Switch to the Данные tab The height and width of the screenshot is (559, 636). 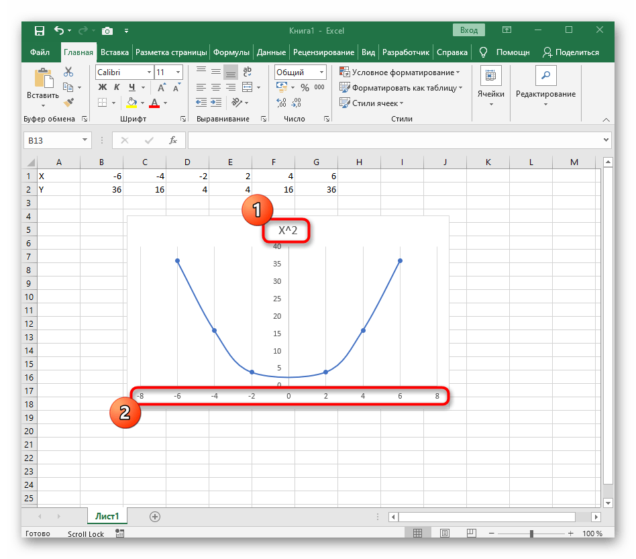coord(271,52)
